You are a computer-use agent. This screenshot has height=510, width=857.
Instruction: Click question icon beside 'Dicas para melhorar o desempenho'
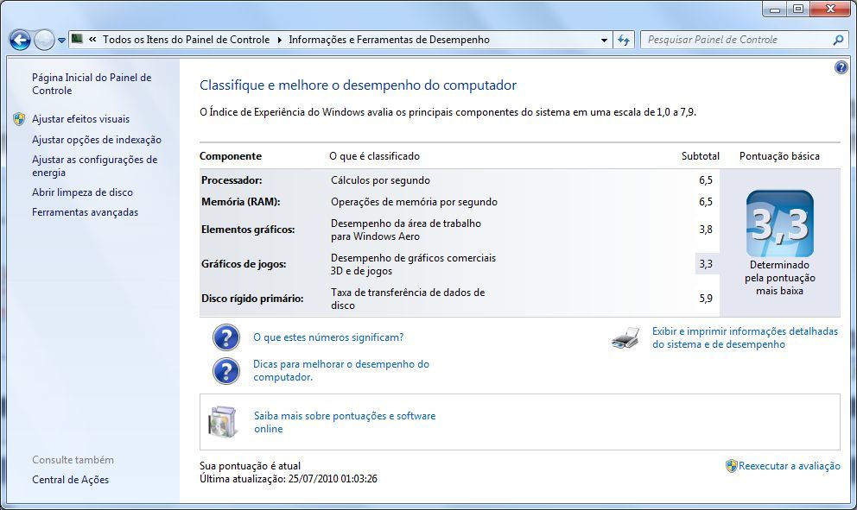[225, 371]
